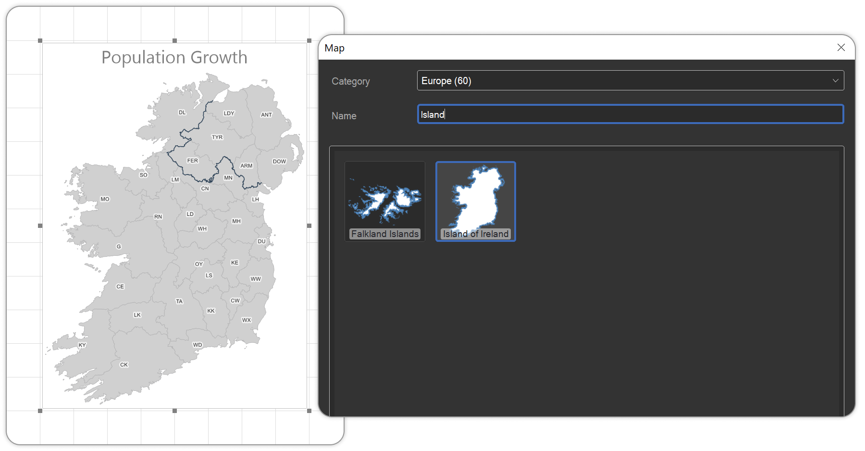The height and width of the screenshot is (451, 865).
Task: Click the MH county label on map
Action: 236,221
